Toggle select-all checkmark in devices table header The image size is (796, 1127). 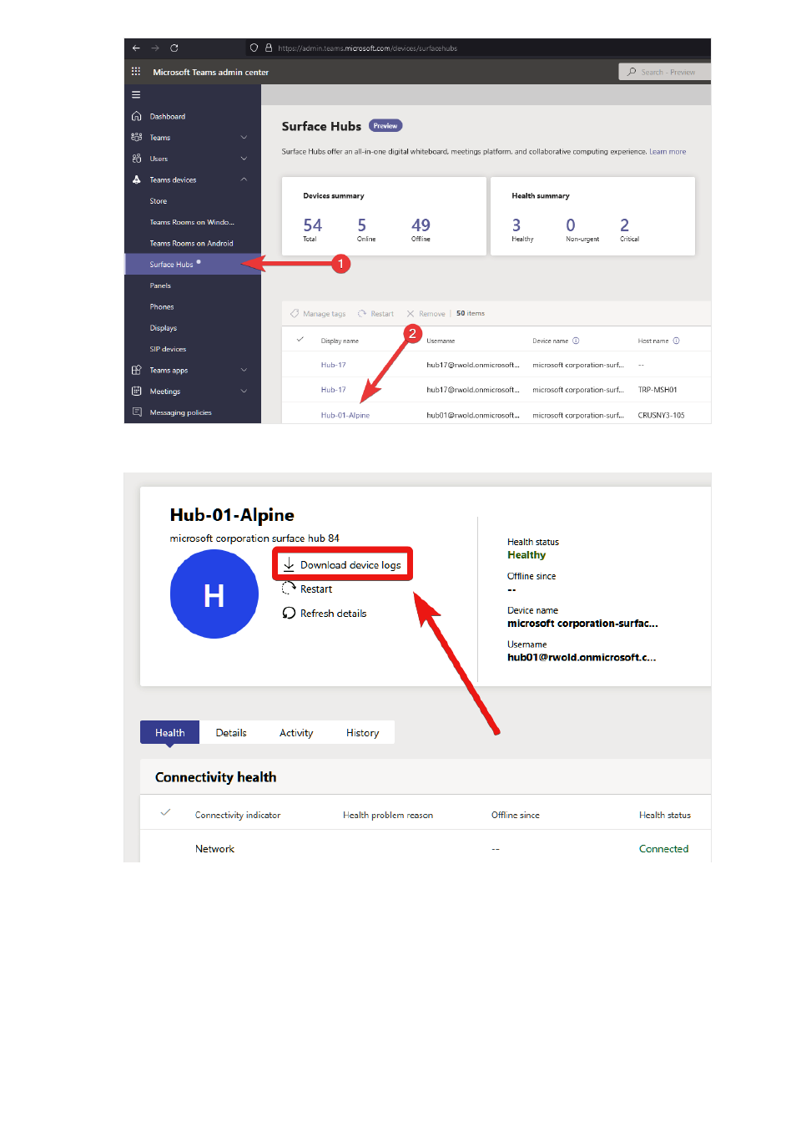pyautogui.click(x=300, y=340)
